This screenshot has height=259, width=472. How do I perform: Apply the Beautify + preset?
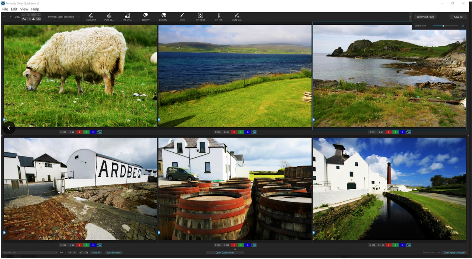[x=164, y=17]
